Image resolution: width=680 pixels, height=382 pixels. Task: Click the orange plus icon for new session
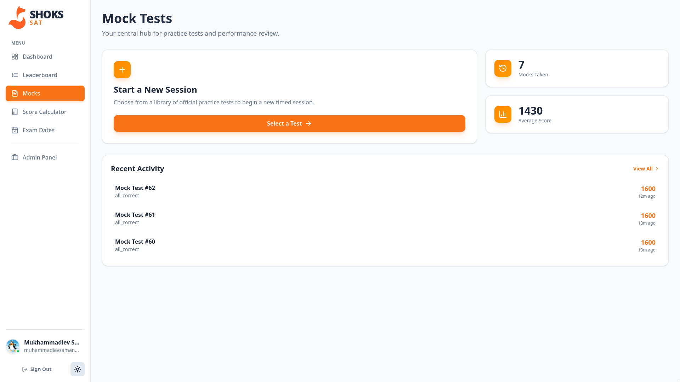[122, 70]
